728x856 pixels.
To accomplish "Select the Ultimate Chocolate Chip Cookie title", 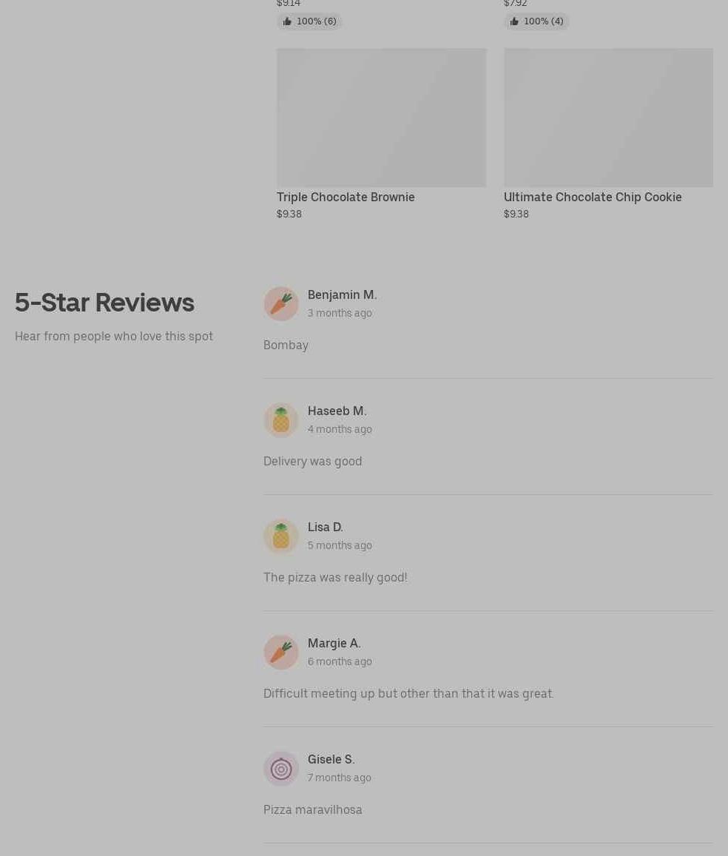I will [x=593, y=197].
